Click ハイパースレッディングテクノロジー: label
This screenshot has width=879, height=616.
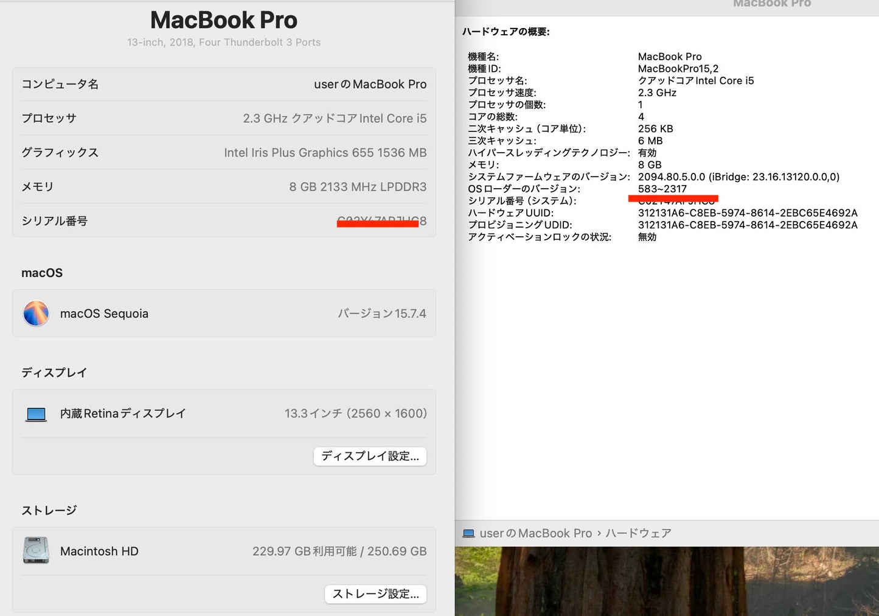point(549,153)
